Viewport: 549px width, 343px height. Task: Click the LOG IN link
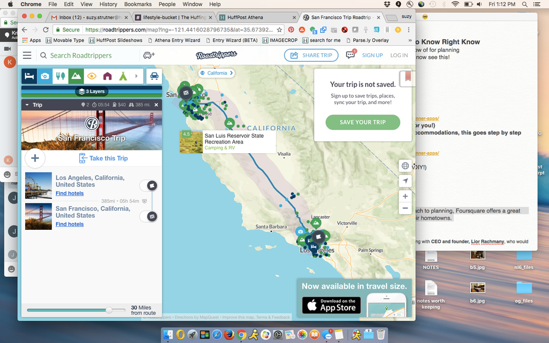click(x=399, y=55)
